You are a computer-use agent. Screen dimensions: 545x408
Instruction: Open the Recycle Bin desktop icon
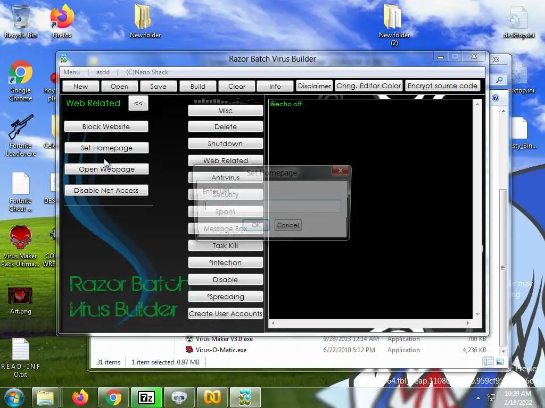click(21, 21)
